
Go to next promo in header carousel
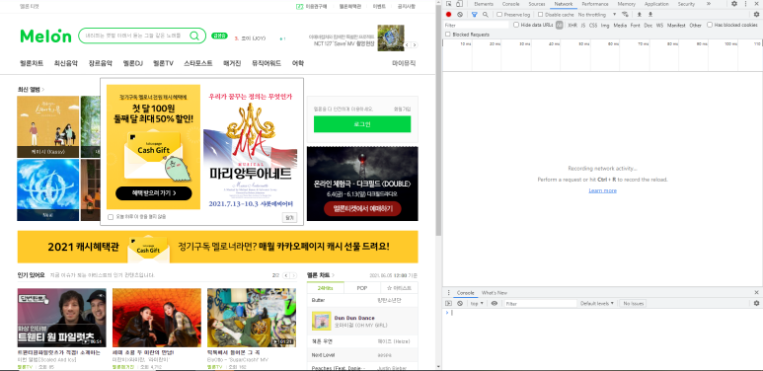[x=415, y=44]
